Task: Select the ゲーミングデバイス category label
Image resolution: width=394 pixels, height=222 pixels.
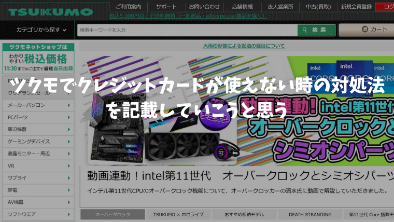Action: [x=29, y=141]
